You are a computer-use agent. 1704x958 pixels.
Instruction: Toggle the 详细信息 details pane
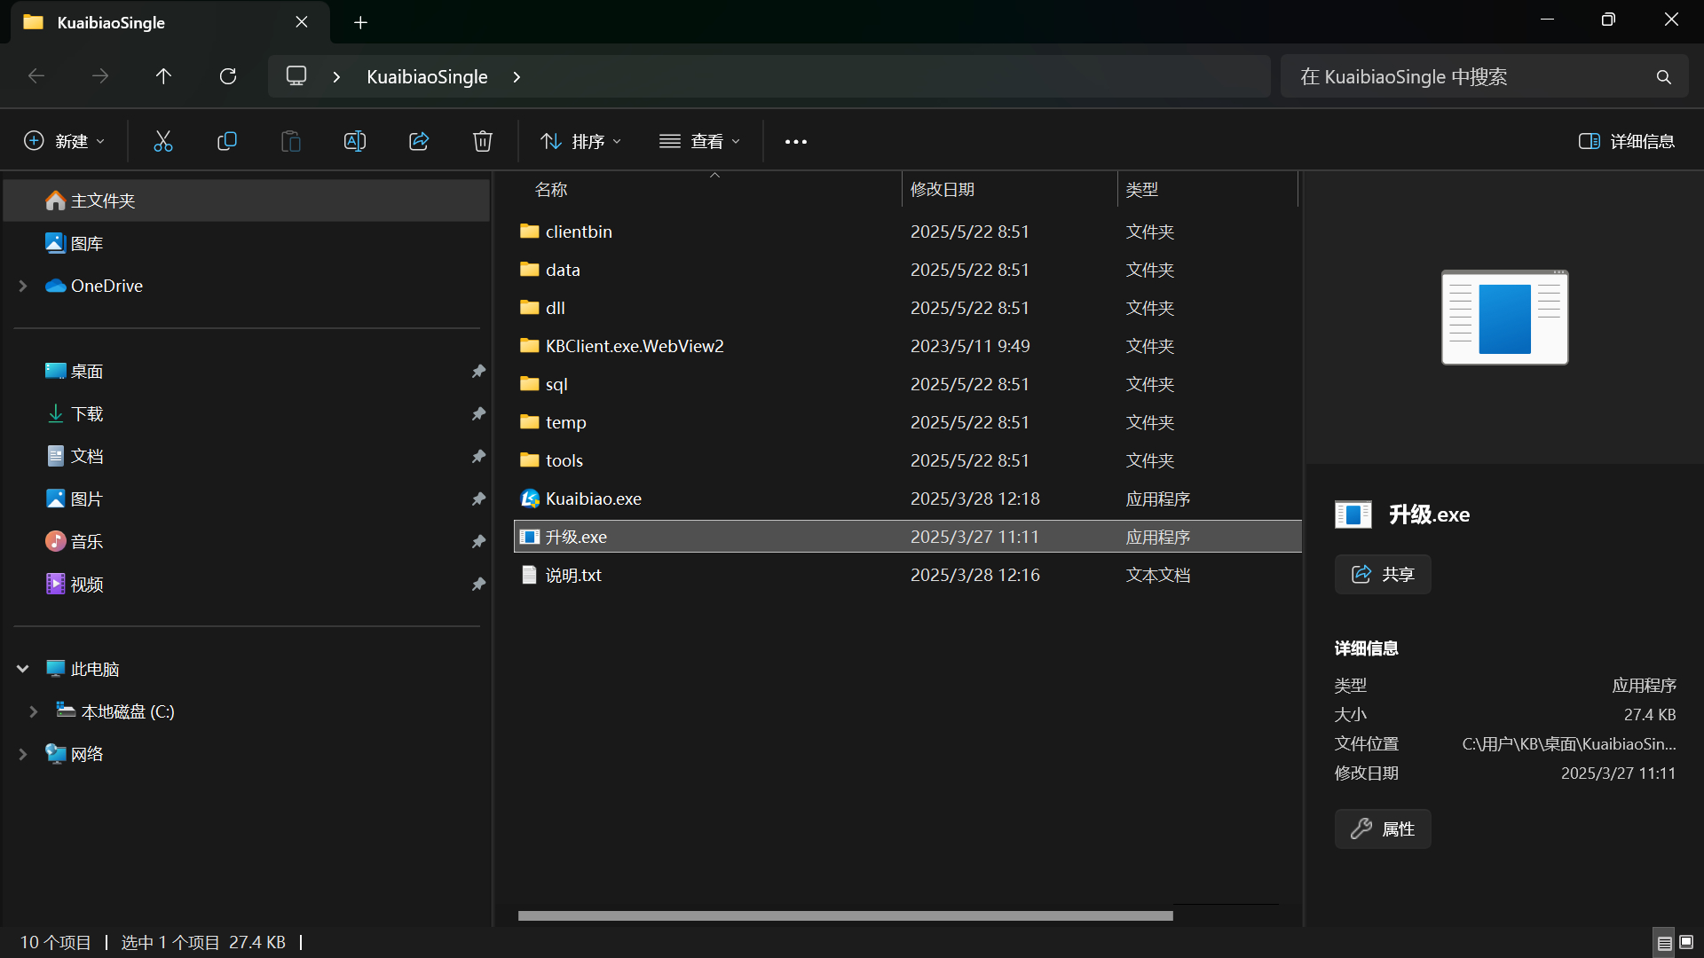[1627, 141]
